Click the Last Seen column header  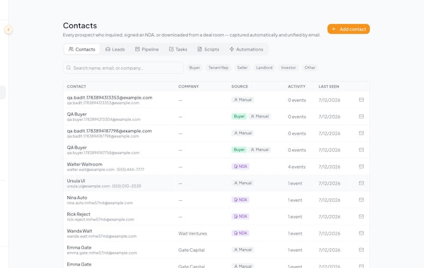pyautogui.click(x=329, y=86)
